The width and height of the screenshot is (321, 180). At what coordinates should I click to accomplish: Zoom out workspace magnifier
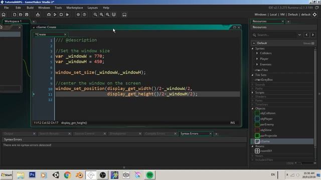pyautogui.click(x=95, y=14)
